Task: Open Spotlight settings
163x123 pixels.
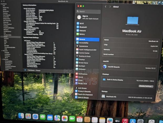Action: [80, 66]
